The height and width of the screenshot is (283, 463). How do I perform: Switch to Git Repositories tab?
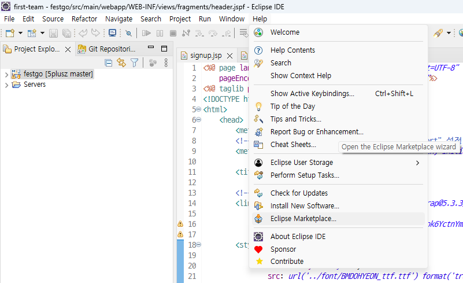point(106,49)
